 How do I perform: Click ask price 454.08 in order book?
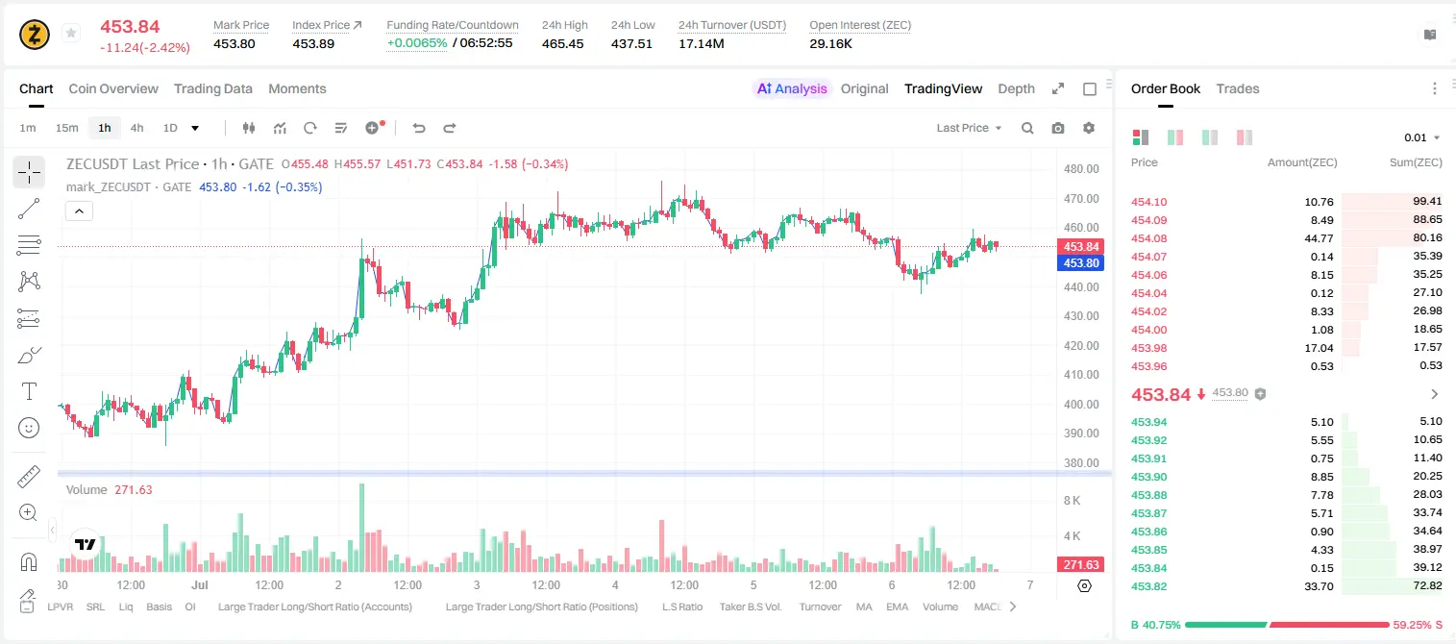point(1149,238)
